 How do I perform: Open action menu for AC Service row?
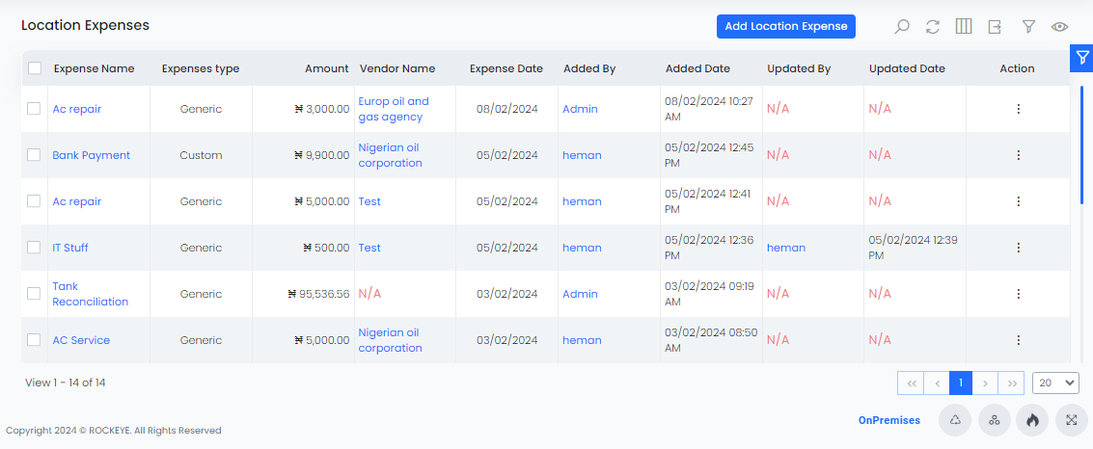[1018, 340]
